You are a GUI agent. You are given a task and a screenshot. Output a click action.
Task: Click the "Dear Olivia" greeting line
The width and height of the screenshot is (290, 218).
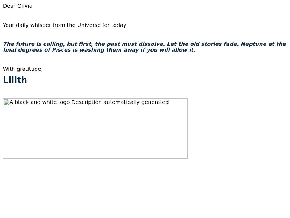coord(17,6)
